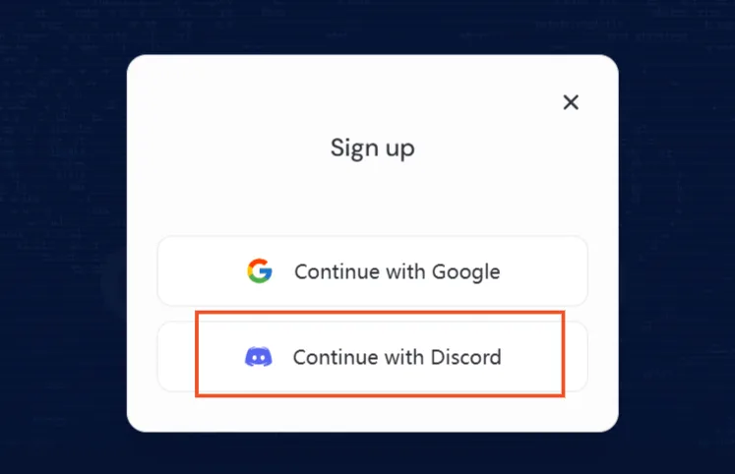
Task: Click the purple Discord logo icon
Action: coord(258,357)
